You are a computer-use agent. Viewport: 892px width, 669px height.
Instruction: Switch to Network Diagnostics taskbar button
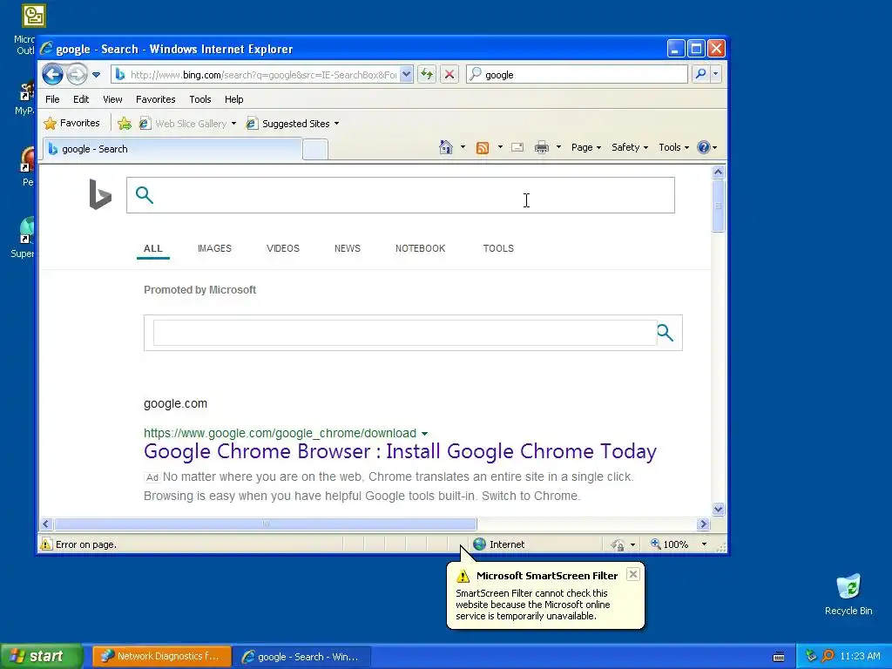[161, 657]
